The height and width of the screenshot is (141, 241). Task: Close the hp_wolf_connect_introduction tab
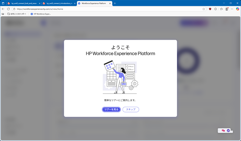pyautogui.click(x=75, y=3)
